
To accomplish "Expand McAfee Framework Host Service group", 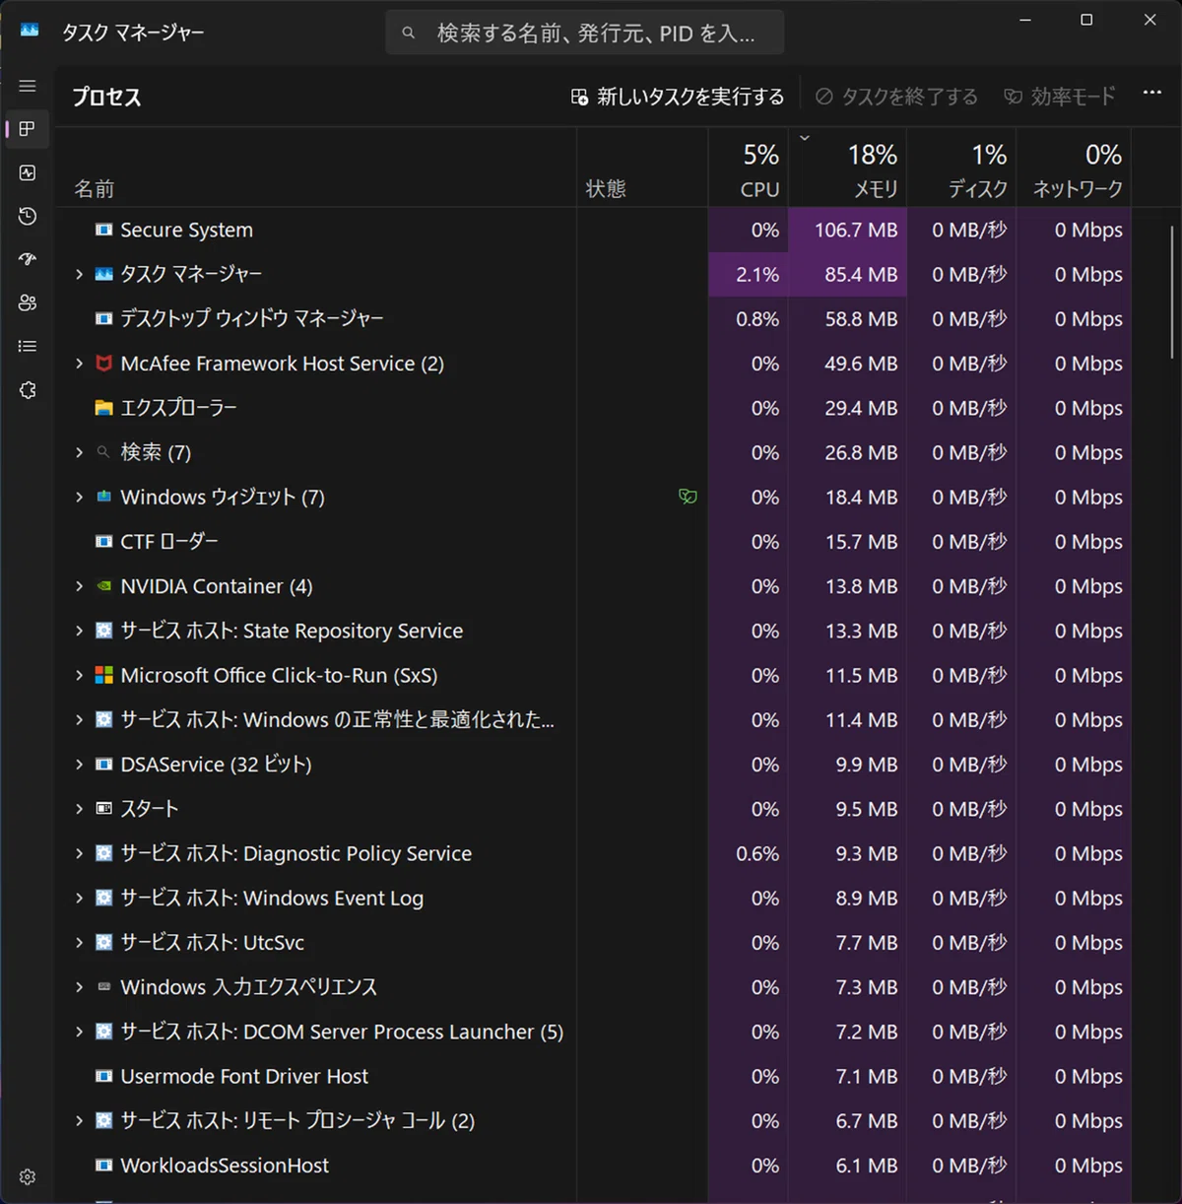I will 79,364.
